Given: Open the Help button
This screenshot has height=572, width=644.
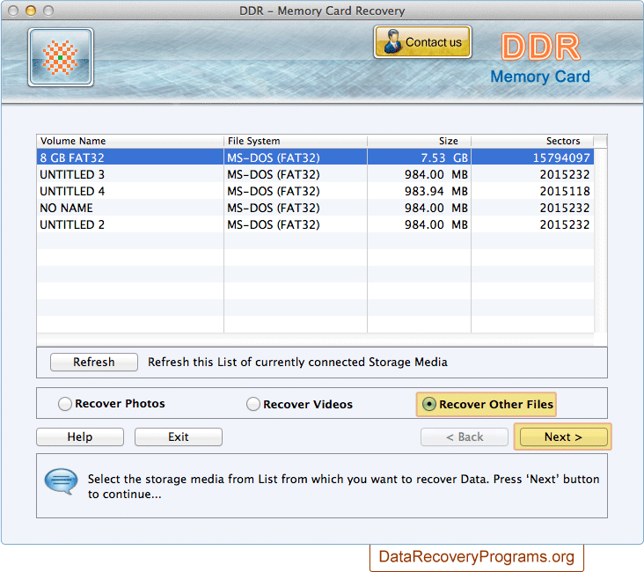Looking at the screenshot, I should [x=80, y=436].
